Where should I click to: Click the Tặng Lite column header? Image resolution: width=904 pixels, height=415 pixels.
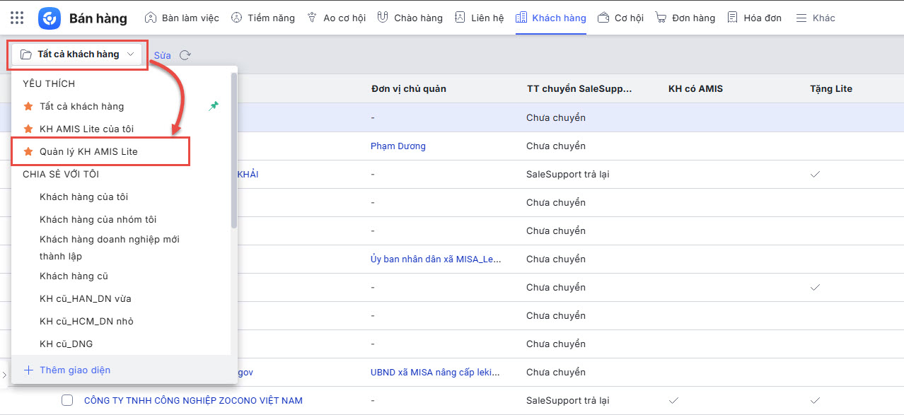point(831,88)
